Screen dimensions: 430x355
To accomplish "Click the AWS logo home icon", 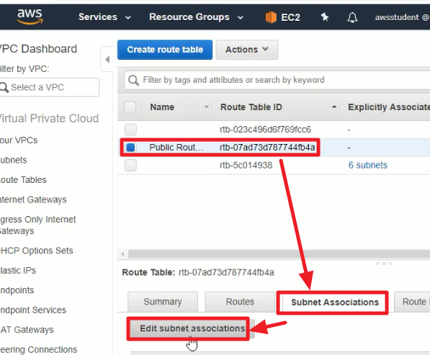I will 30,17.
